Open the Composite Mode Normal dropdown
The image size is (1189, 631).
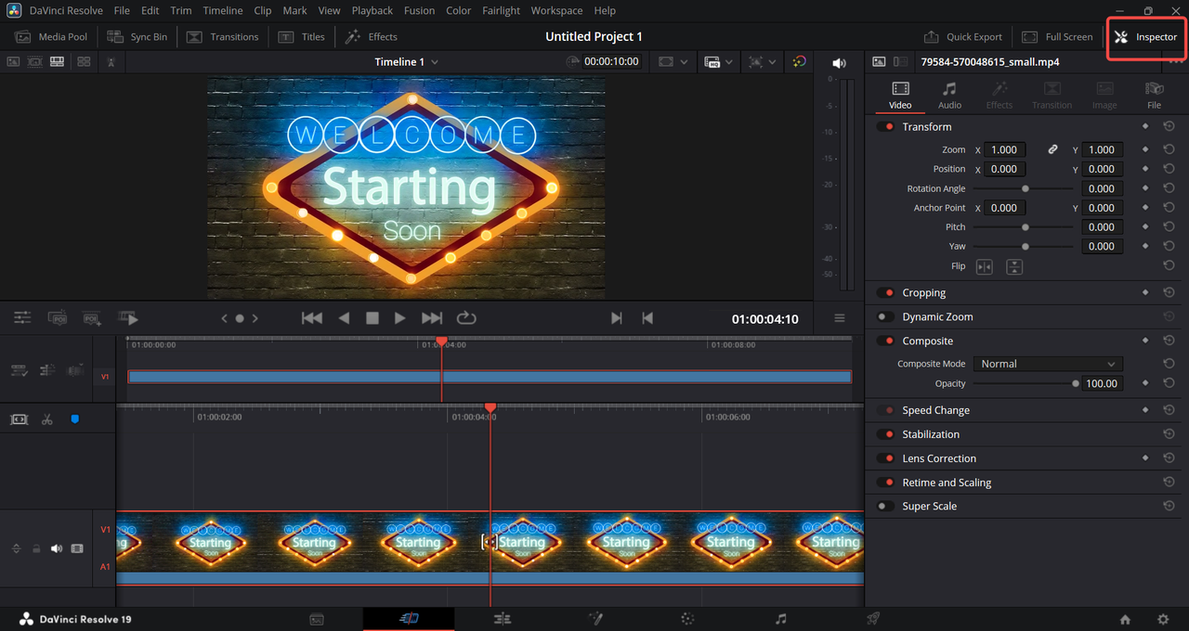1047,364
